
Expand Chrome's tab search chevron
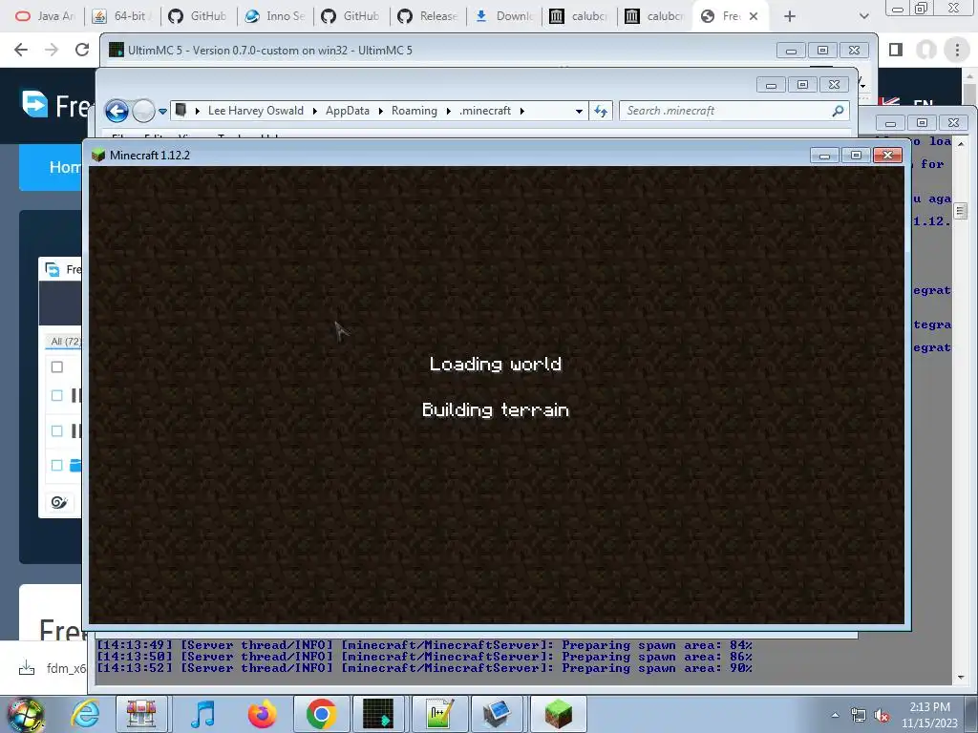pos(863,16)
